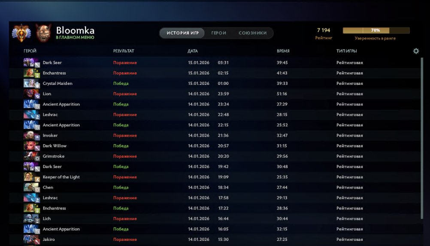Image resolution: width=430 pixels, height=246 pixels.
Task: Click the Jakiro hero icon
Action: [29, 240]
